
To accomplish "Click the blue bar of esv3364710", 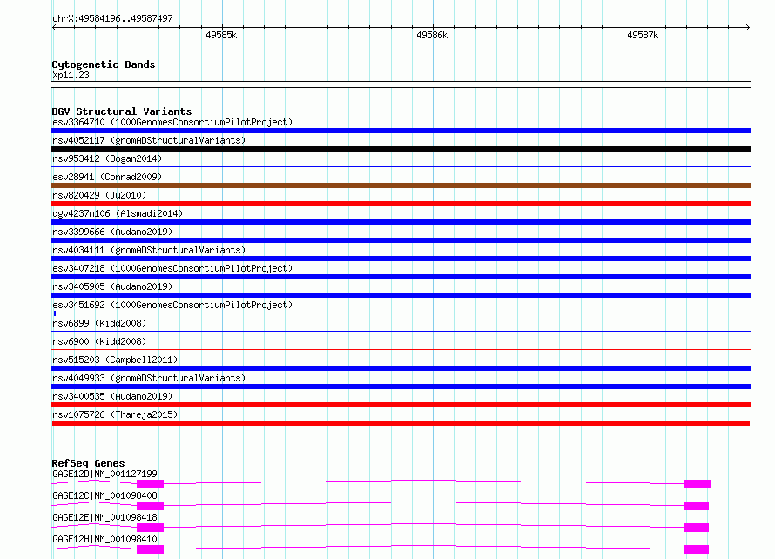I will click(401, 131).
